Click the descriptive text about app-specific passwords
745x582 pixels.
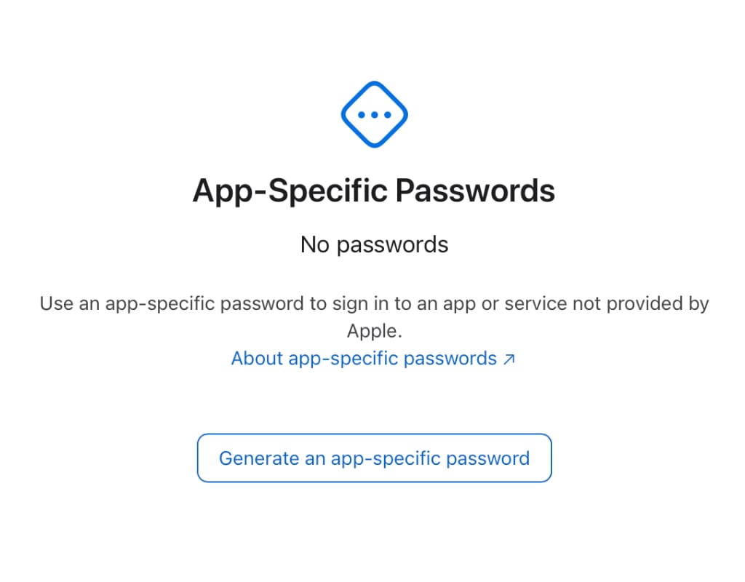pos(374,303)
